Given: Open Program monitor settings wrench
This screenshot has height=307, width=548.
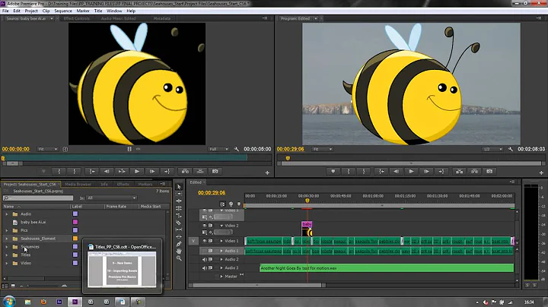Looking at the screenshot, I should [x=511, y=149].
